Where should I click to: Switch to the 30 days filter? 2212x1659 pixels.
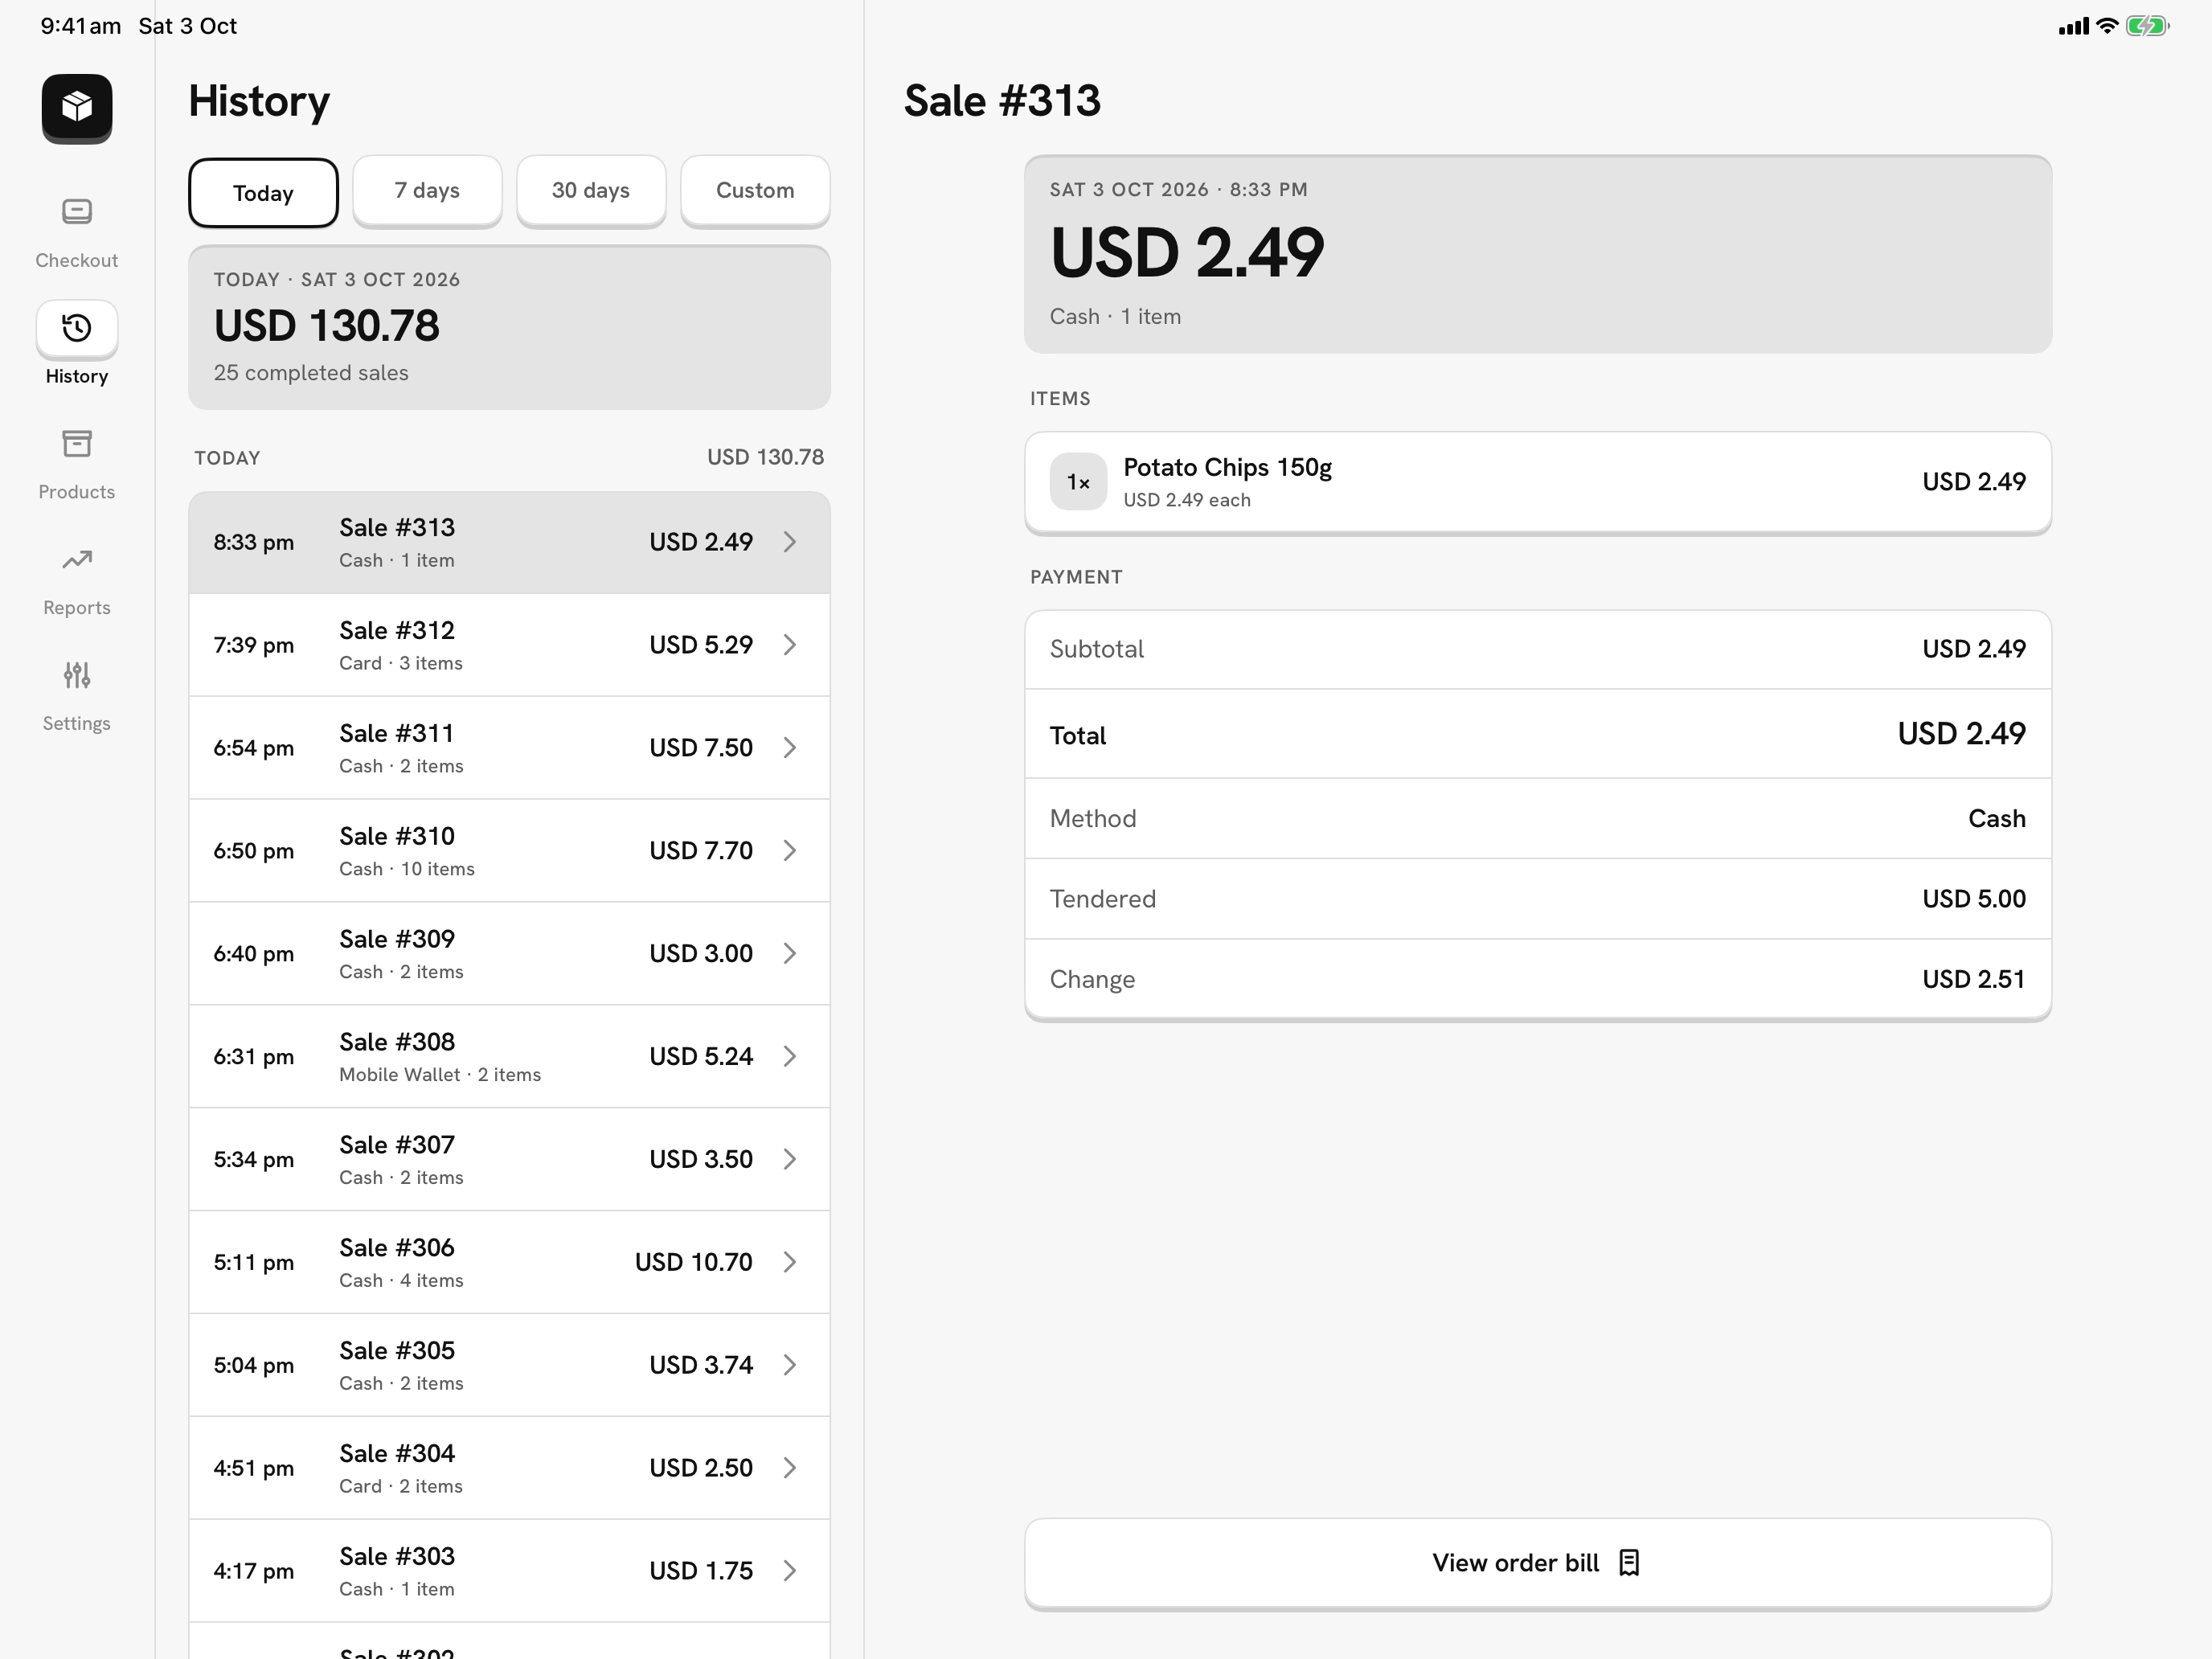pyautogui.click(x=591, y=190)
